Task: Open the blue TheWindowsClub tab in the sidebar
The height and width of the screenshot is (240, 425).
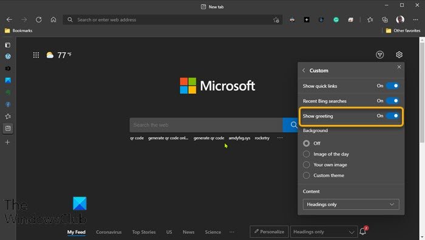Action: [8, 81]
